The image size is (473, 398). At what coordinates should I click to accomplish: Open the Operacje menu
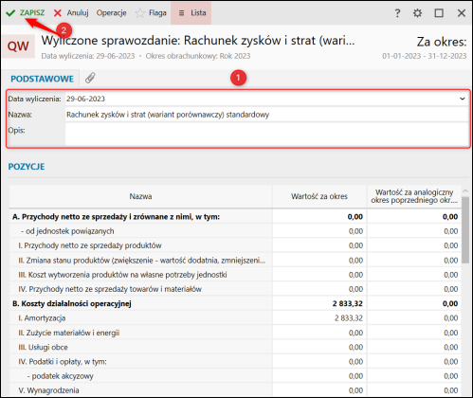(x=111, y=13)
